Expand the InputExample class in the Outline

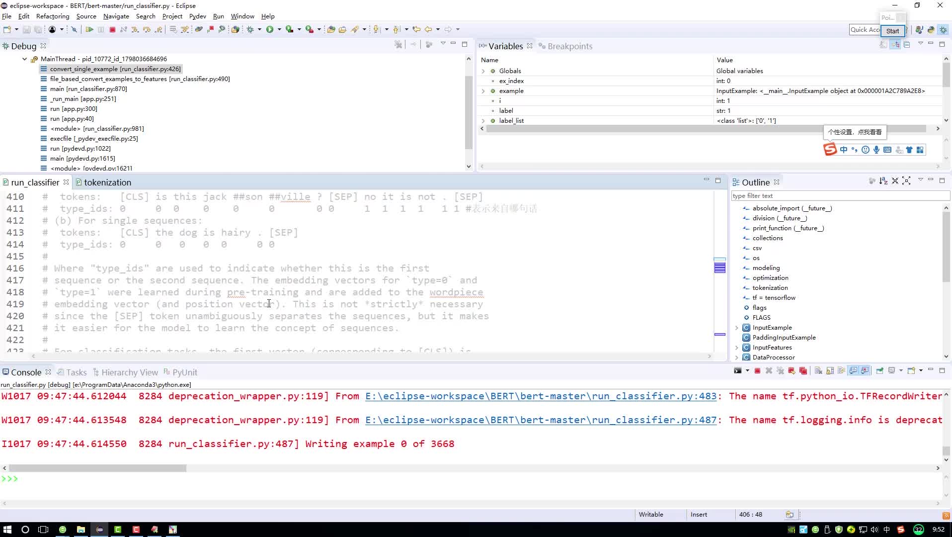(x=737, y=328)
